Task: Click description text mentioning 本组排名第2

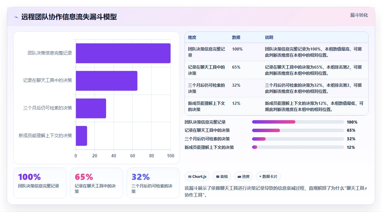Action: pos(313,70)
